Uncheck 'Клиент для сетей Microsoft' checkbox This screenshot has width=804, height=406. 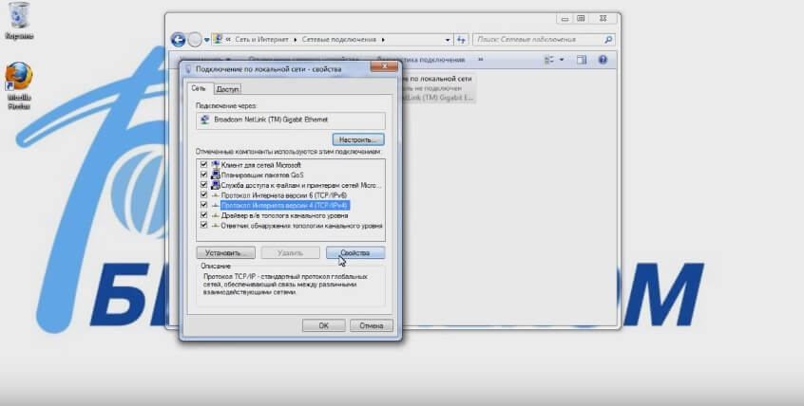click(203, 165)
